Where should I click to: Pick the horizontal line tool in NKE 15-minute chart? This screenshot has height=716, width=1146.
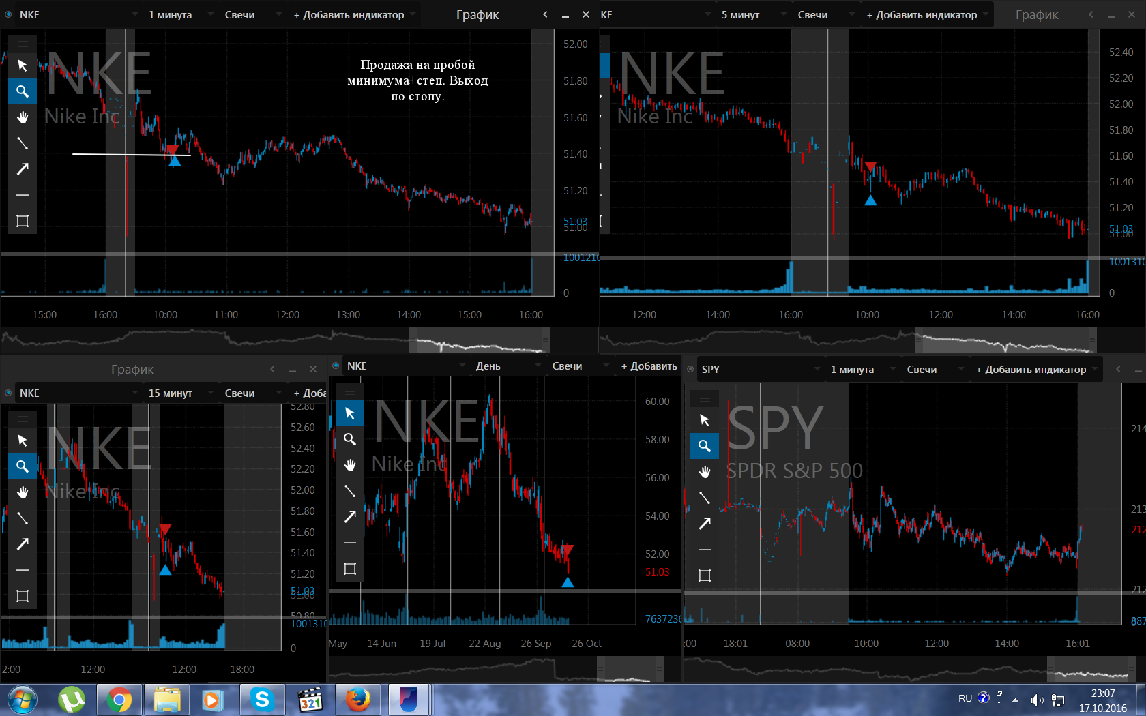point(23,570)
